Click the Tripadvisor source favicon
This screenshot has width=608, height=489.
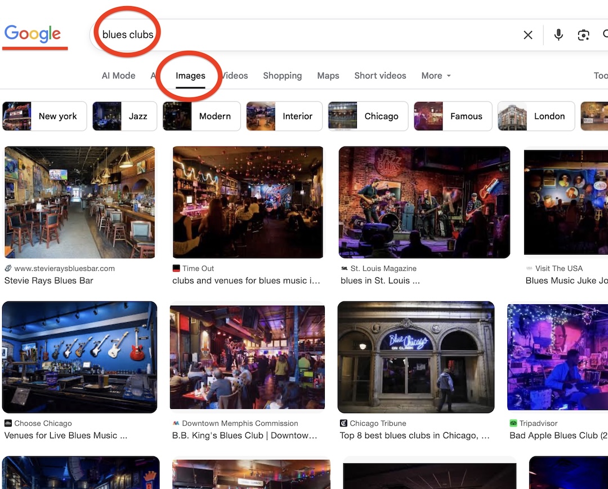tap(513, 424)
